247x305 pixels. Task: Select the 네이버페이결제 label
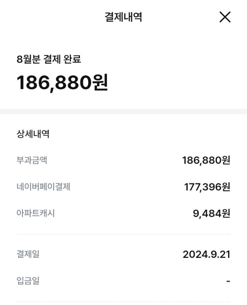click(x=44, y=187)
